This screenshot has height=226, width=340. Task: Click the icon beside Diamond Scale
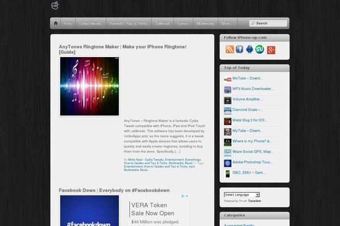[x=227, y=111]
